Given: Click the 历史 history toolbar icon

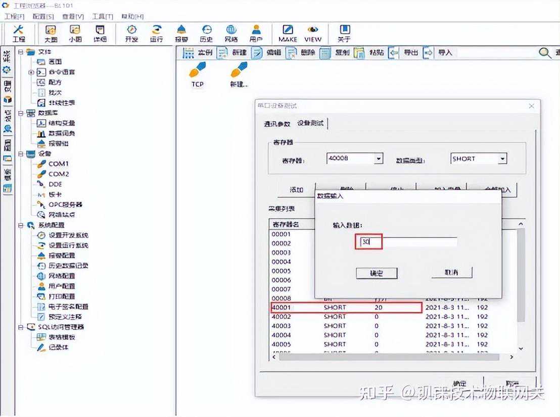Looking at the screenshot, I should [x=206, y=33].
